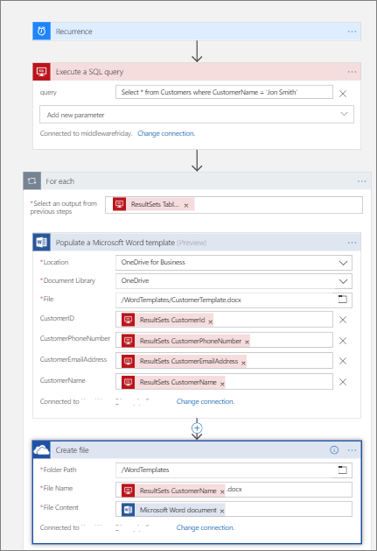Viewport: 377px width, 551px height.
Task: Click Select an output input field
Action: [x=234, y=205]
